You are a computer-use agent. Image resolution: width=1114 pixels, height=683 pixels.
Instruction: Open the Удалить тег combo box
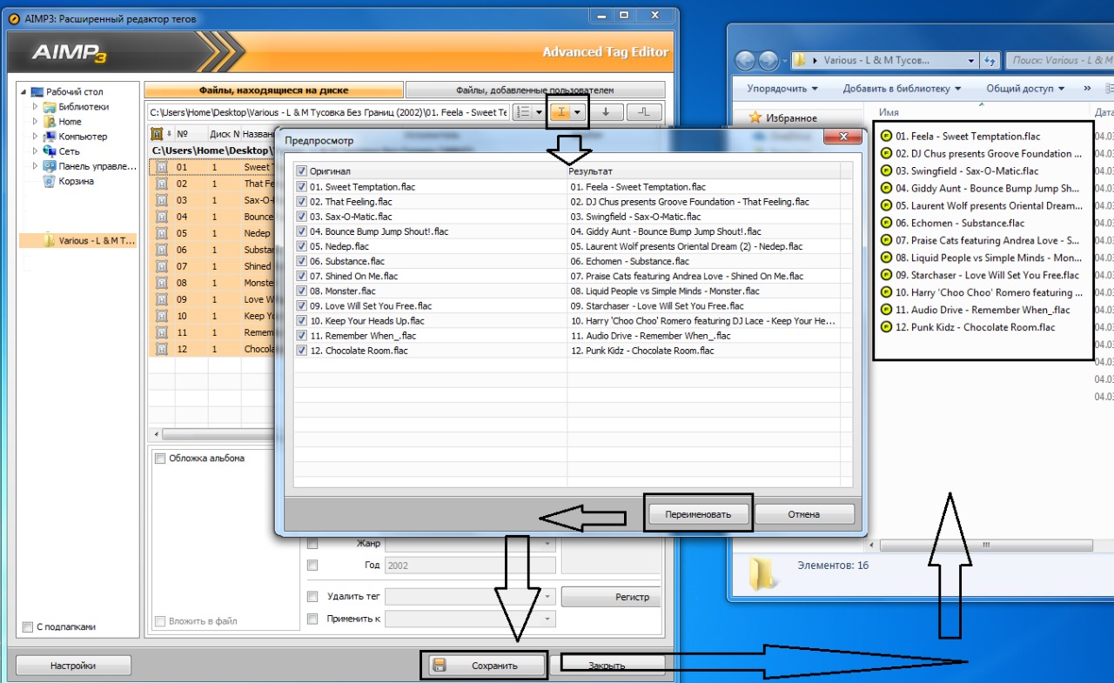(470, 597)
